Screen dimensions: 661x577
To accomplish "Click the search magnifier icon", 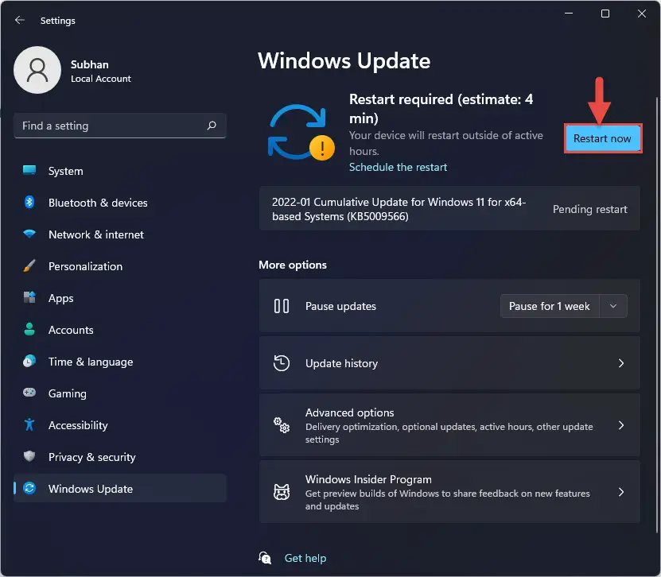I will (x=212, y=125).
